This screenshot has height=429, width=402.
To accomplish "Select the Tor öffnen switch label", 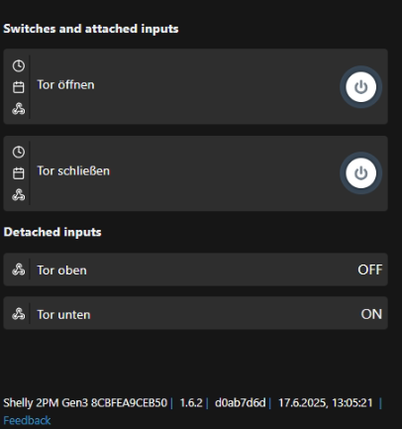I will [x=65, y=85].
